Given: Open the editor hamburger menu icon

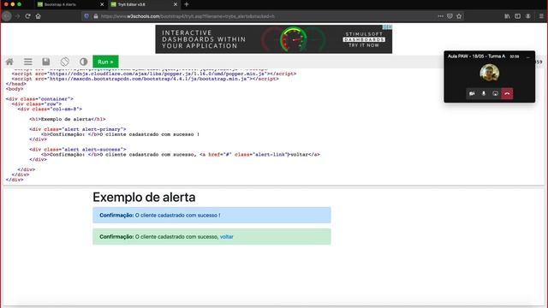Looking at the screenshot, I should point(28,62).
